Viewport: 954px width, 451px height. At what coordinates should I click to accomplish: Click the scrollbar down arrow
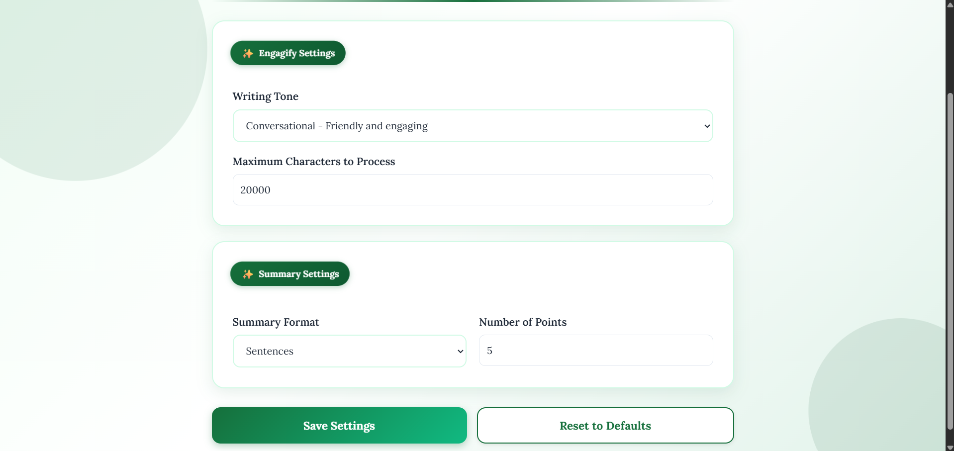pos(950,447)
